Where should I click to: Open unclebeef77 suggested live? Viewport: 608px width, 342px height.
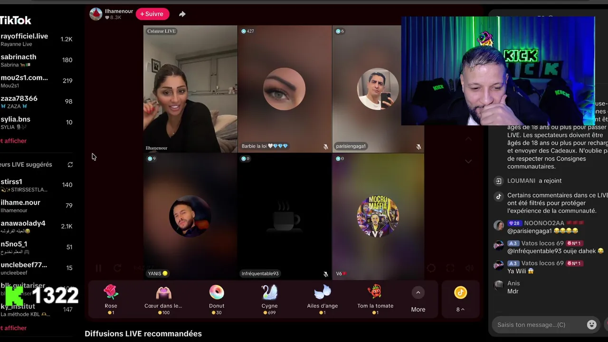[x=37, y=268]
